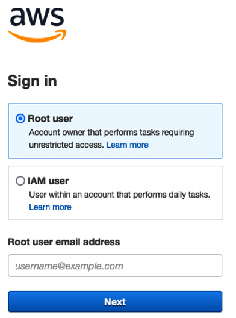The height and width of the screenshot is (318, 236).
Task: Focus the Root user email address field
Action: (x=115, y=266)
